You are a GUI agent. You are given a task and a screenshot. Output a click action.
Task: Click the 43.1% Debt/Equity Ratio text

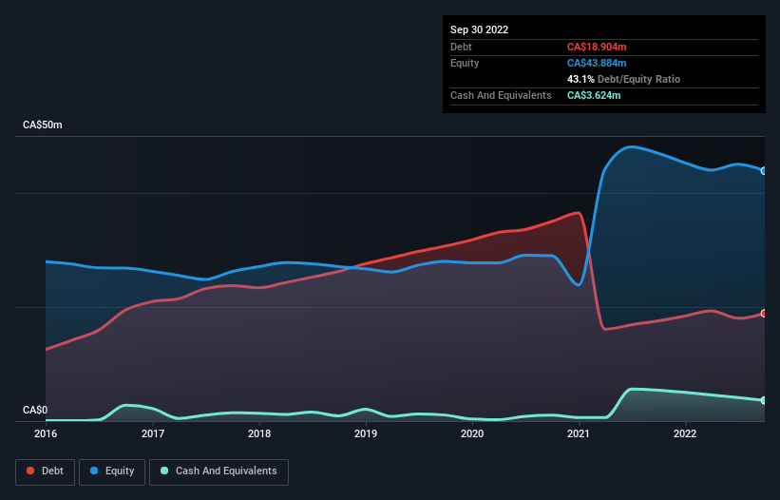[623, 79]
